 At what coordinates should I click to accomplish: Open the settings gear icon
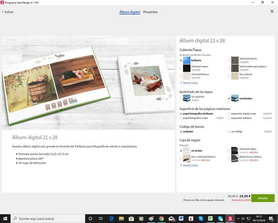click(x=272, y=12)
